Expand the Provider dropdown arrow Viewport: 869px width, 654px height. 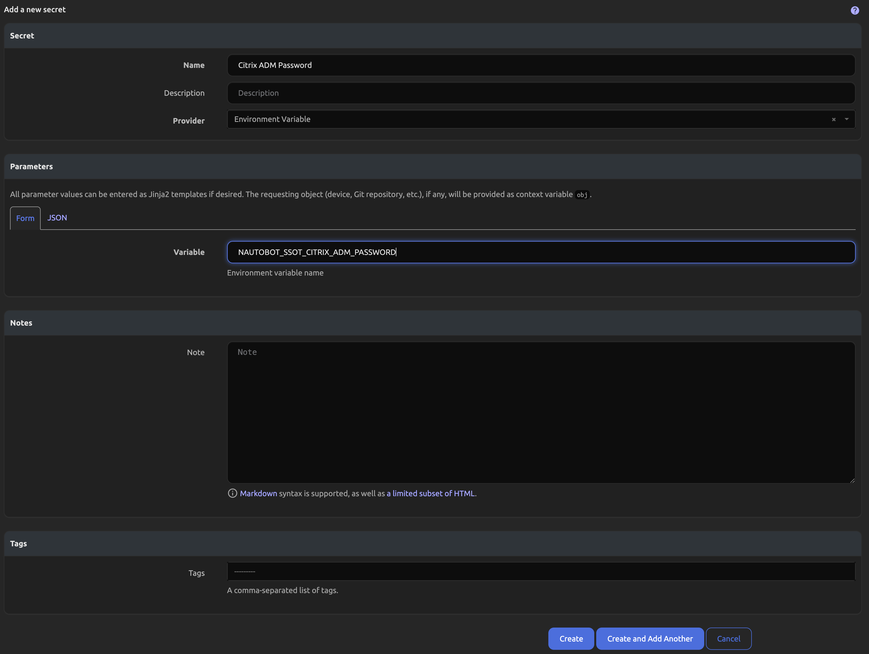pyautogui.click(x=847, y=119)
